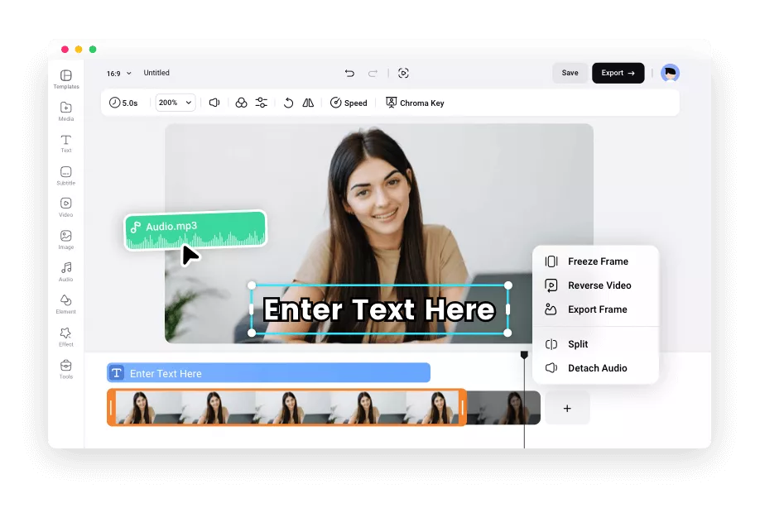Click the horizontal flip icon

[x=307, y=103]
